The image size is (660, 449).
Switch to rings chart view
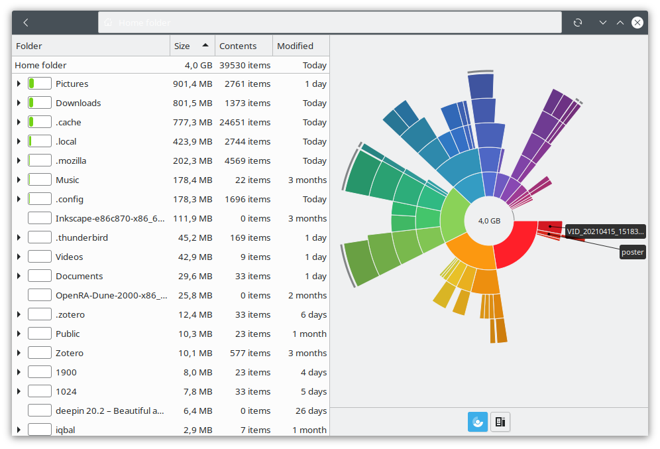(x=478, y=422)
